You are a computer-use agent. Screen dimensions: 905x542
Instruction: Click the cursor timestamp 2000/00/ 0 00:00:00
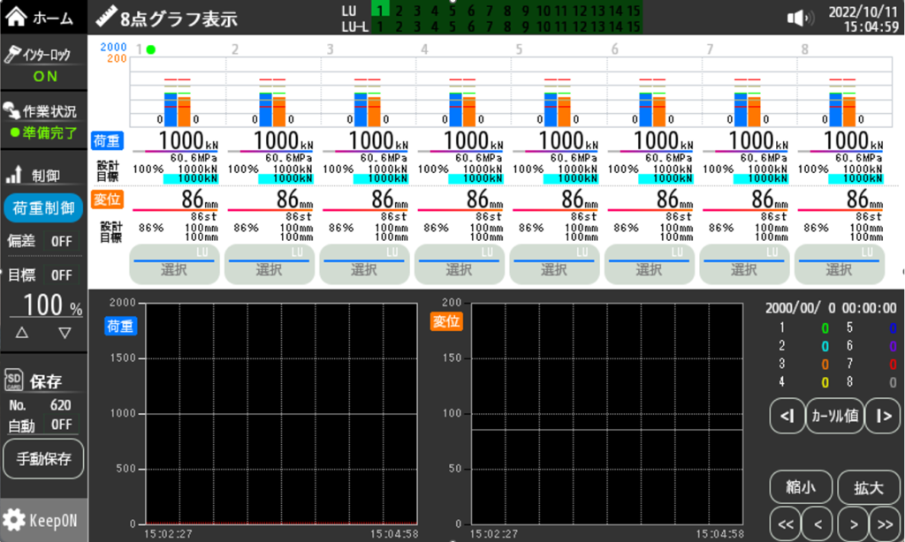point(831,308)
